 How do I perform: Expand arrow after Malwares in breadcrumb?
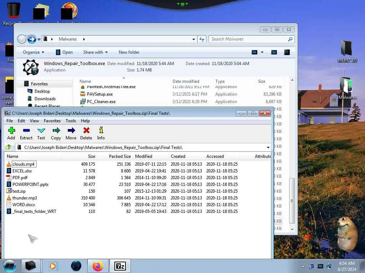pyautogui.click(x=84, y=39)
